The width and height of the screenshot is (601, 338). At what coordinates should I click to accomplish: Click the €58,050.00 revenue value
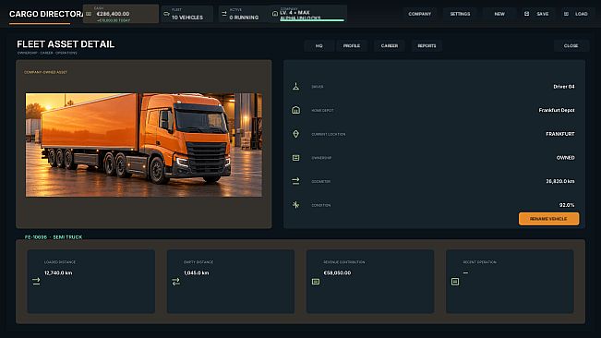pyautogui.click(x=337, y=272)
